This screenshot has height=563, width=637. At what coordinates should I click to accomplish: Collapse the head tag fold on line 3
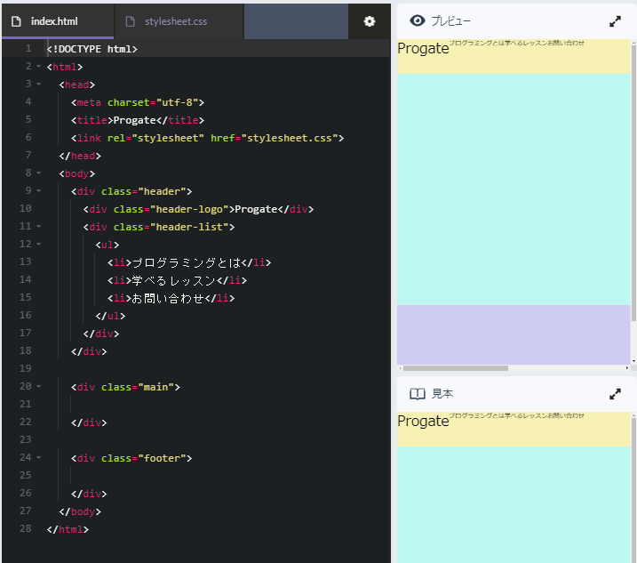tap(38, 84)
